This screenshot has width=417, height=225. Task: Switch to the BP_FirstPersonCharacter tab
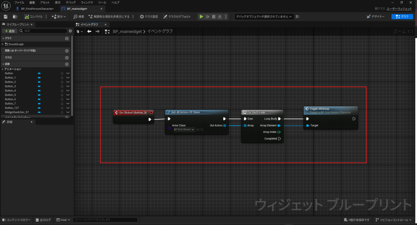coord(37,9)
